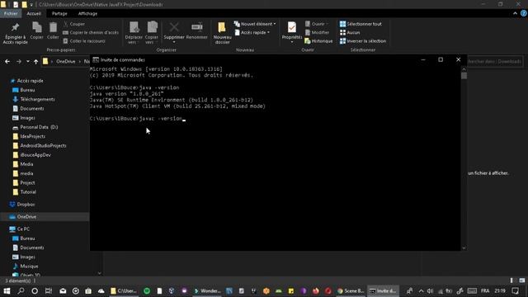Image resolution: width=528 pixels, height=297 pixels.
Task: Open Bureau under Accès rapide
Action: [27, 90]
